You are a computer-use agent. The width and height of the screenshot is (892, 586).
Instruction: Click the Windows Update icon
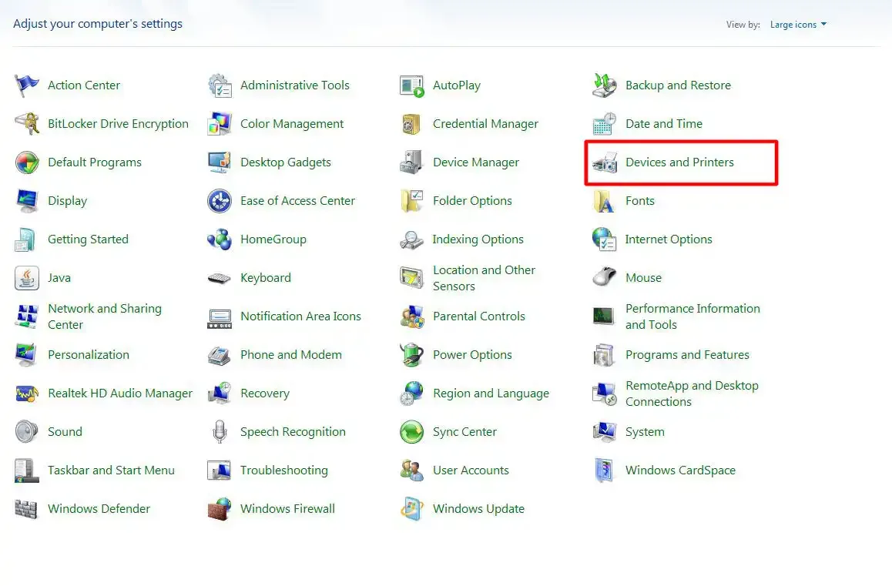pos(412,509)
